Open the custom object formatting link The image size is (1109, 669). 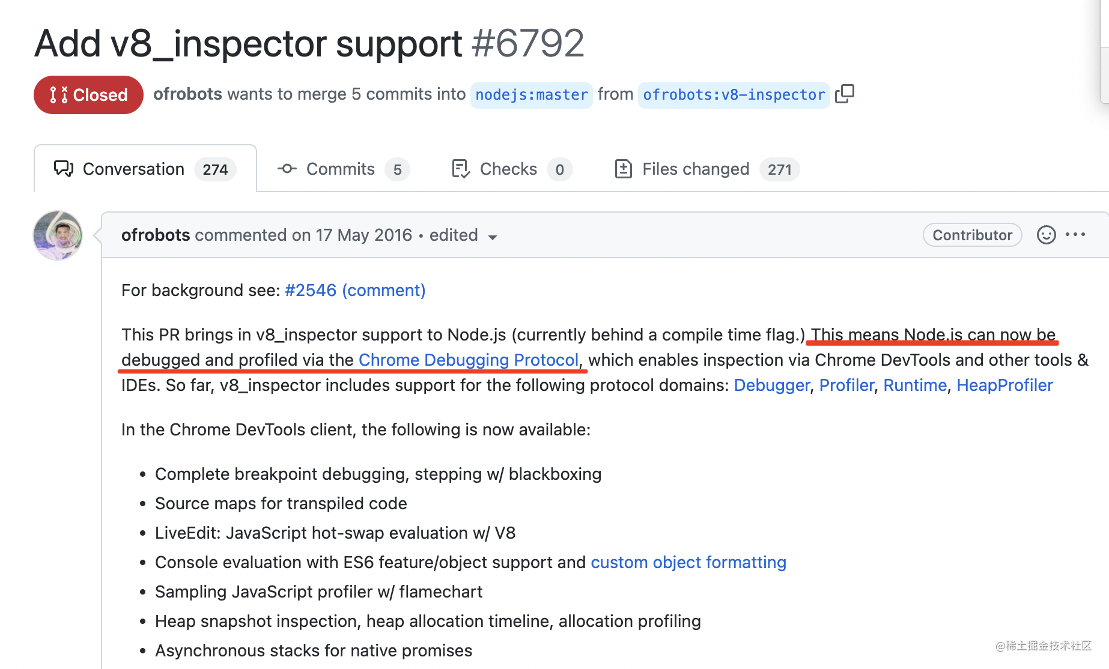688,563
